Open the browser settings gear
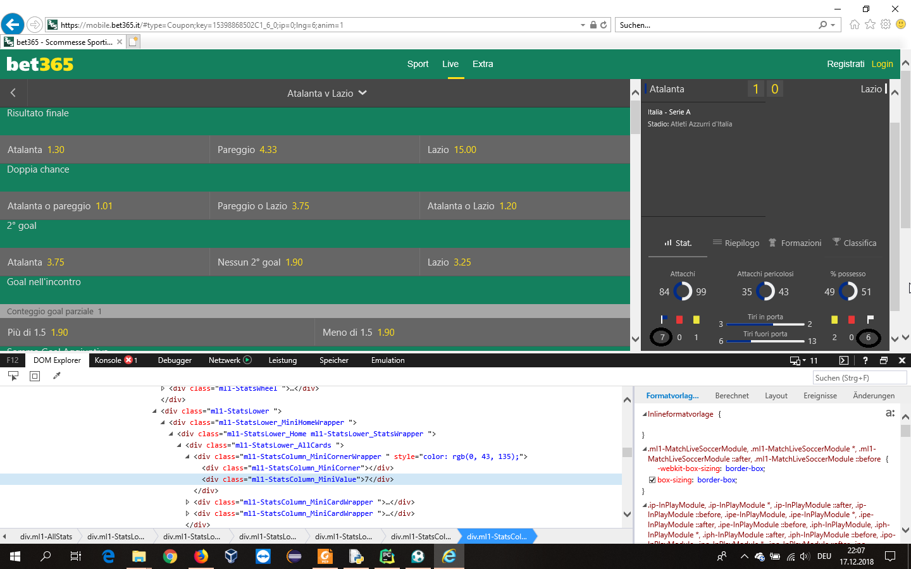Screen dimensions: 911x569 click(885, 25)
